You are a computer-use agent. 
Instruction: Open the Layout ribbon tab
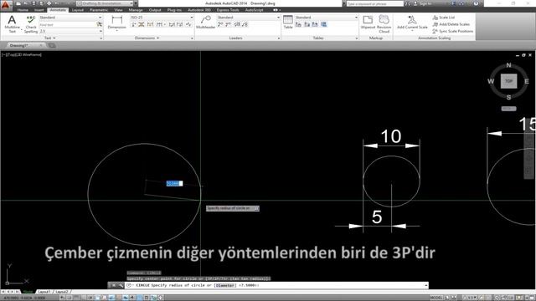coord(78,10)
